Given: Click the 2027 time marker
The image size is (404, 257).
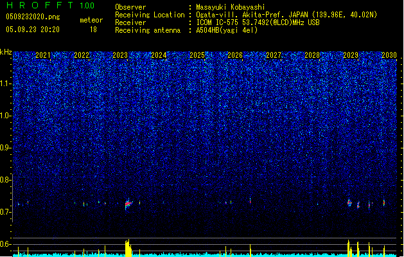Looking at the screenshot, I should (x=274, y=55).
